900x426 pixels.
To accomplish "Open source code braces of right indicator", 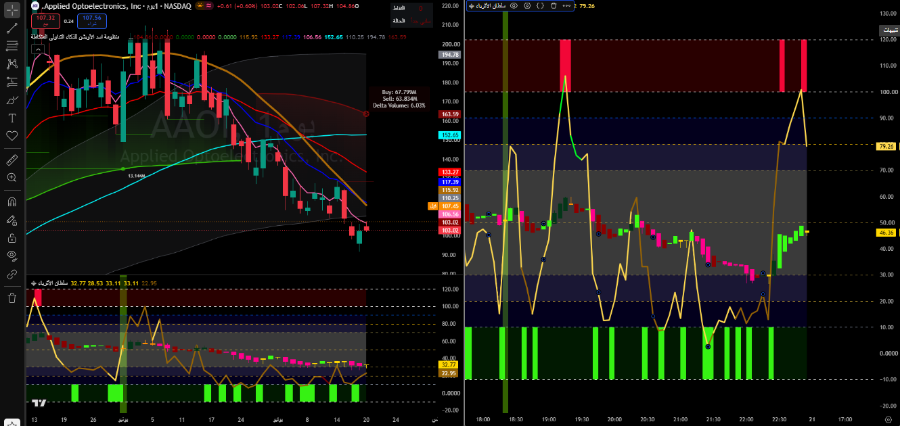I will coord(540,5).
